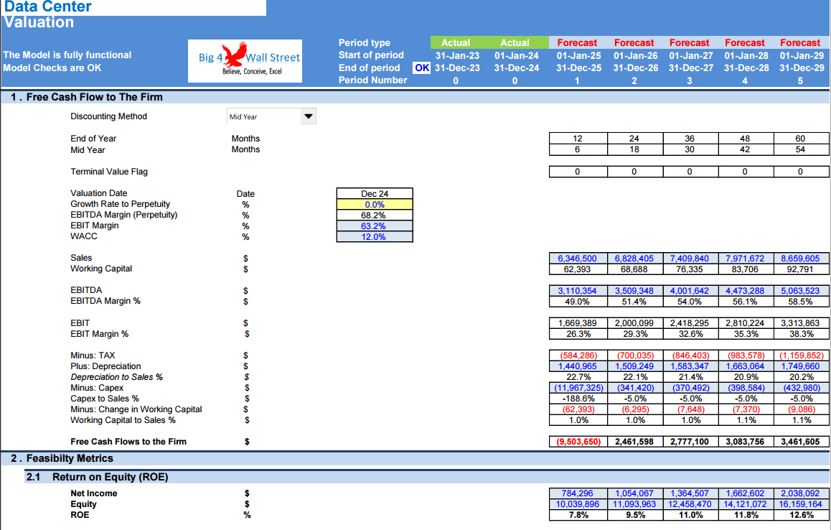The width and height of the screenshot is (831, 530).
Task: Select the Sales value 6,346,500
Action: tap(578, 257)
